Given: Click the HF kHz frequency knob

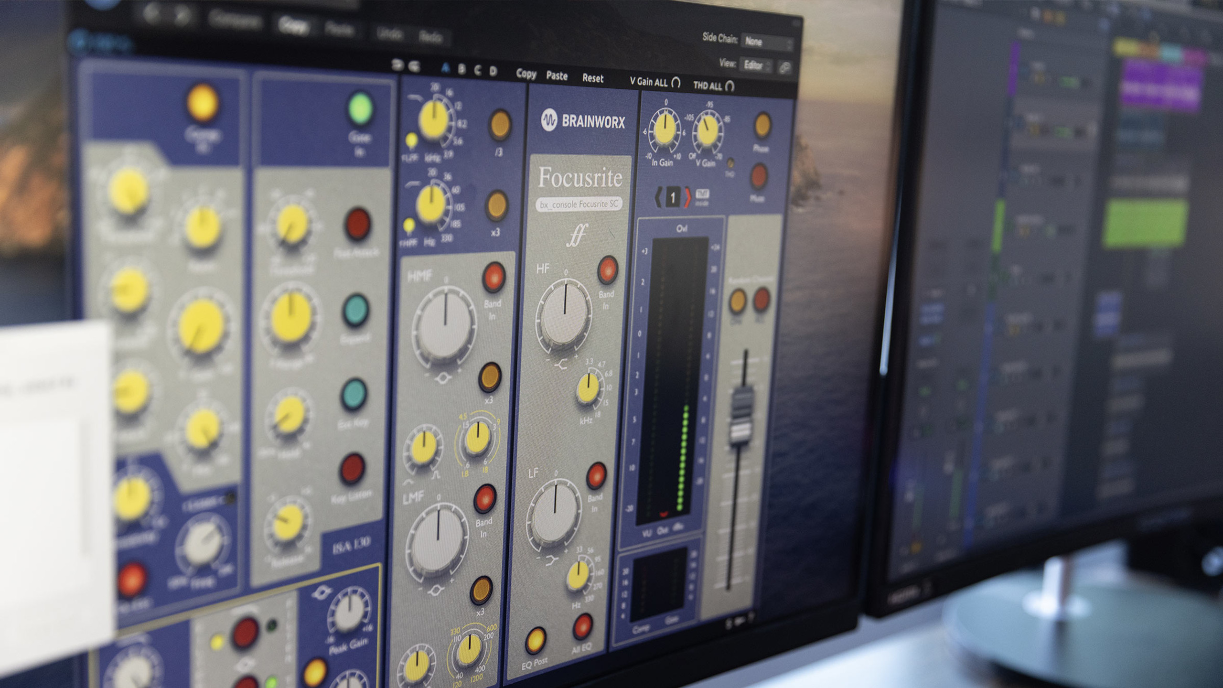Looking at the screenshot, I should 588,388.
